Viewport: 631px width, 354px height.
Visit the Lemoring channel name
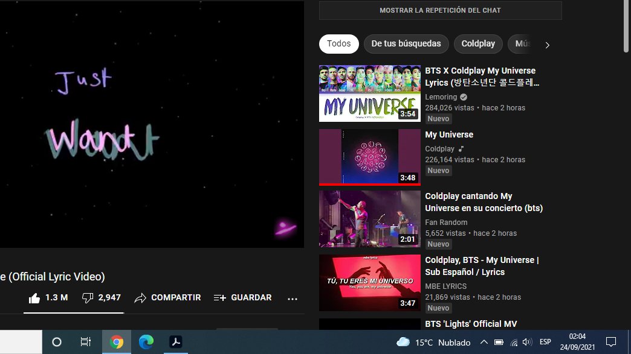pos(441,96)
